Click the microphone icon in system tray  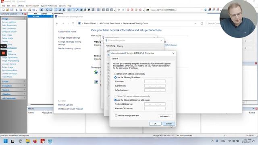217,141
